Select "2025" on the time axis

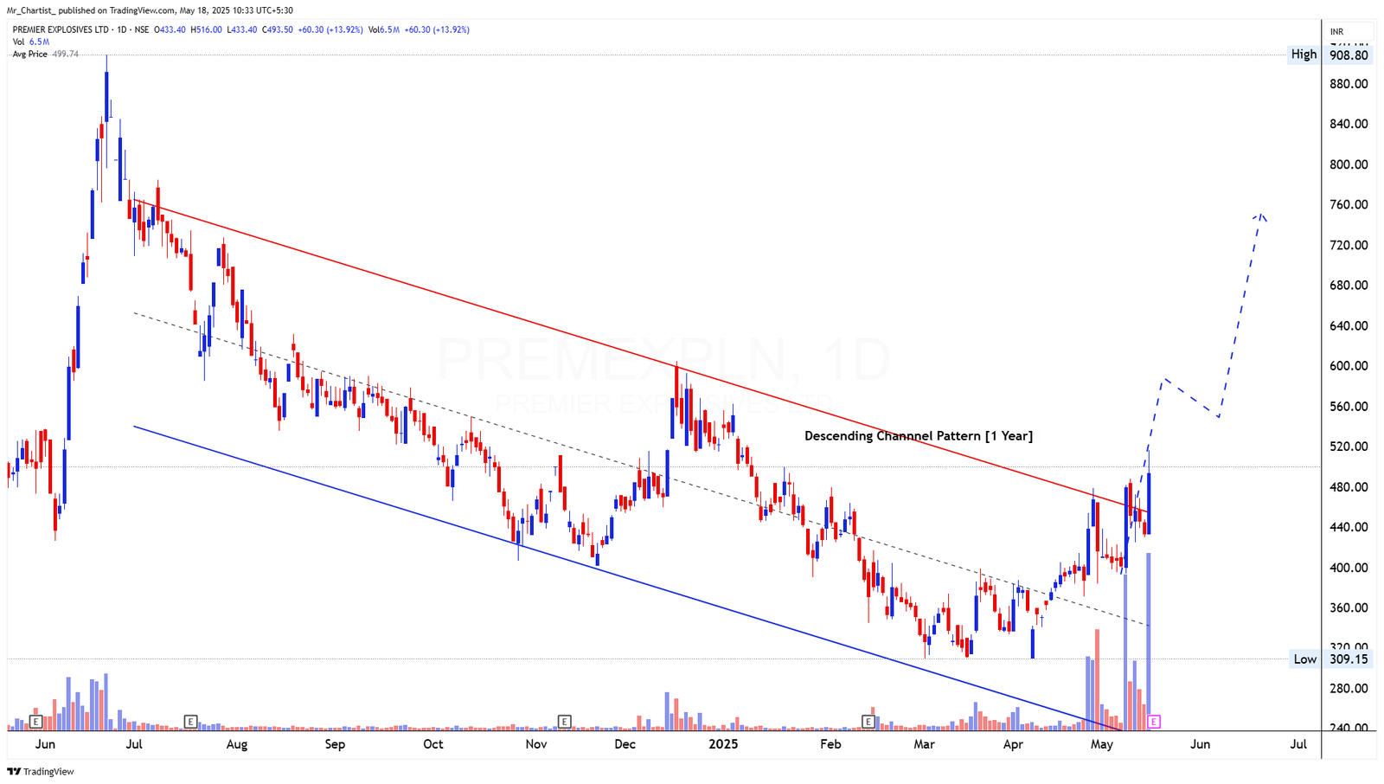point(723,744)
